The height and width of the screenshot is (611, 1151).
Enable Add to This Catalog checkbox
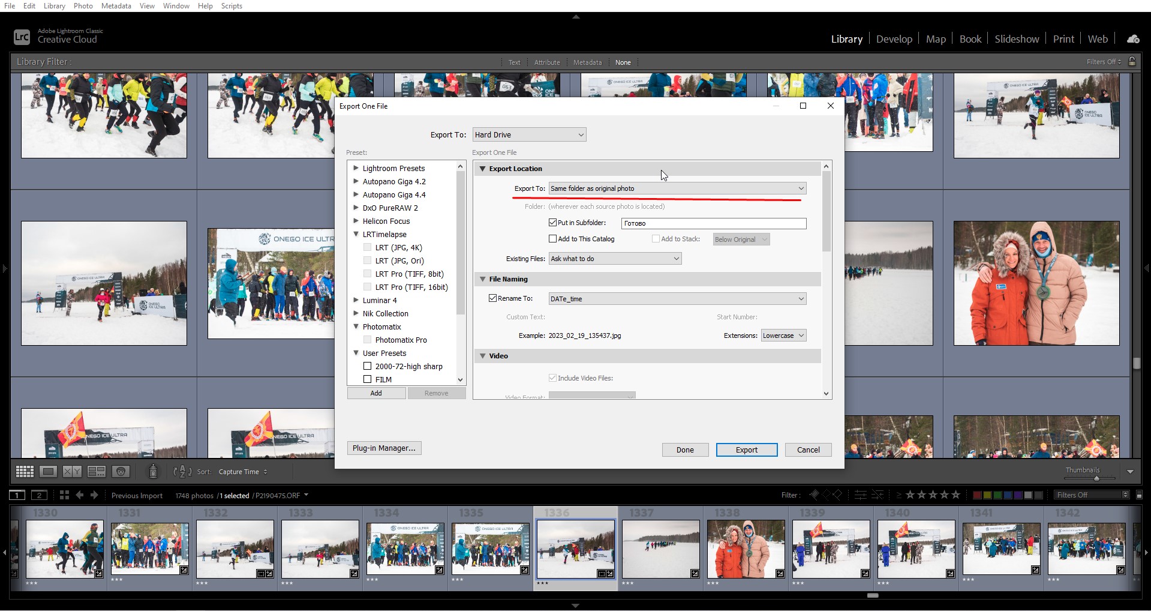pos(552,239)
